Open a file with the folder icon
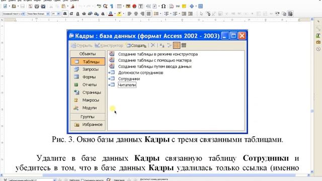Image resolution: width=322 pixels, height=181 pixels. 14,7
